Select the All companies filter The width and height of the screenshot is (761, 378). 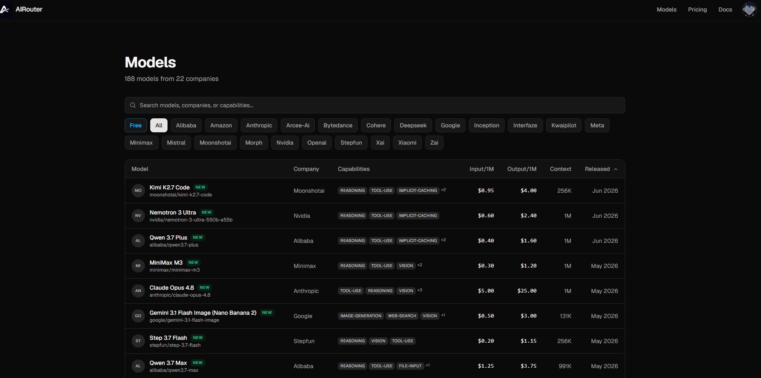pos(159,125)
